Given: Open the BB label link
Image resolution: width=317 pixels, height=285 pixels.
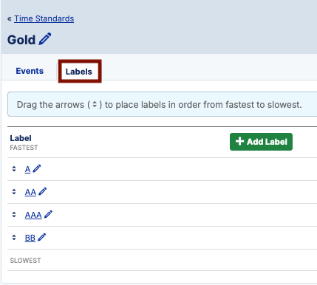Looking at the screenshot, I should 30,238.
